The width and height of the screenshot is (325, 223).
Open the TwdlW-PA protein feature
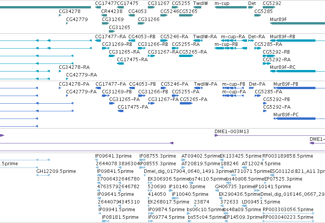pos(198,88)
